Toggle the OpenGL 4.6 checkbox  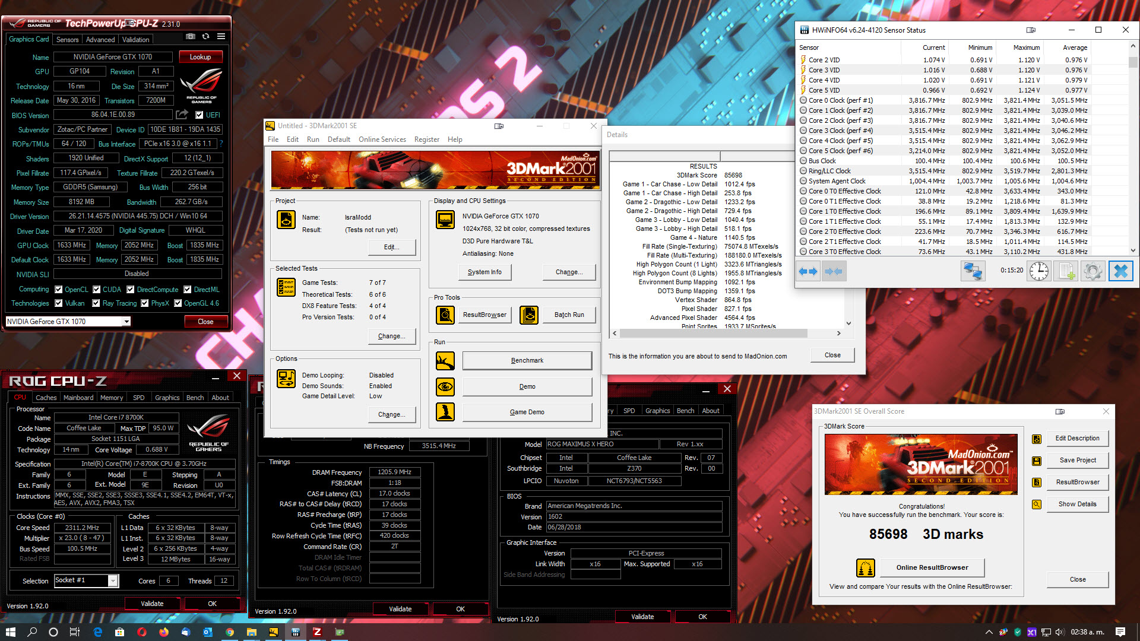(178, 303)
